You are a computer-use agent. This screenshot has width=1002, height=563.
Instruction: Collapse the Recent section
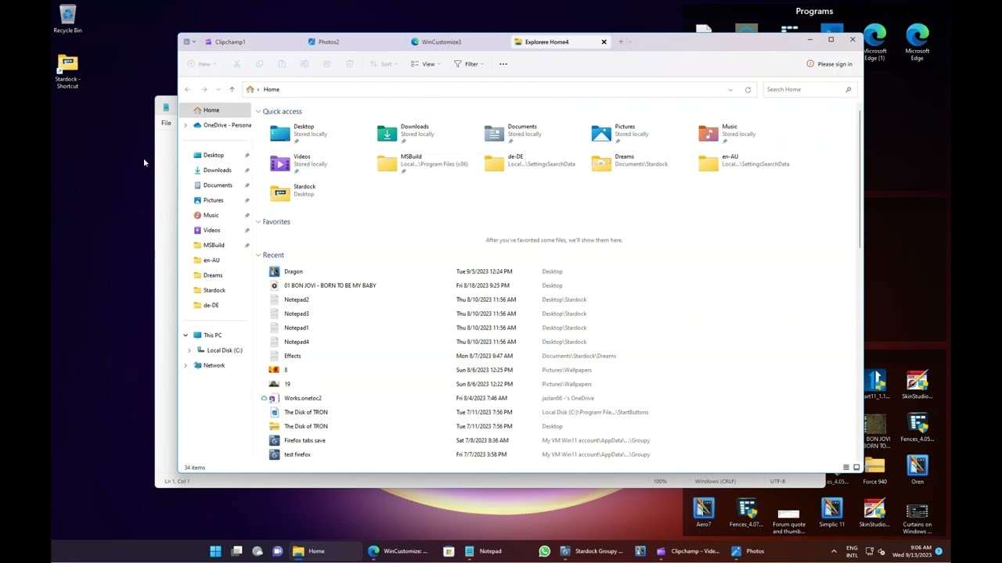[x=258, y=255]
